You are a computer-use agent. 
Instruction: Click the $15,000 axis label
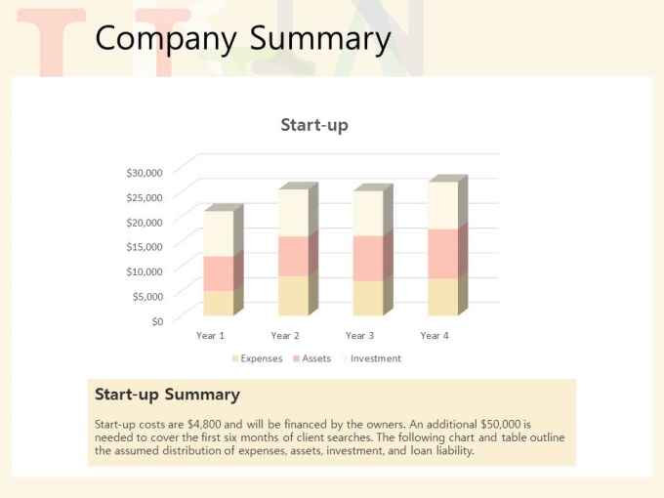[x=145, y=247]
